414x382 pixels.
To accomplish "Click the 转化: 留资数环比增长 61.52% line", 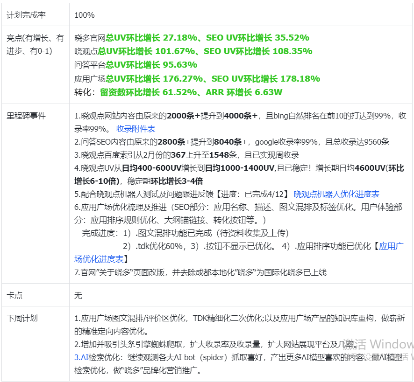I will [x=178, y=92].
